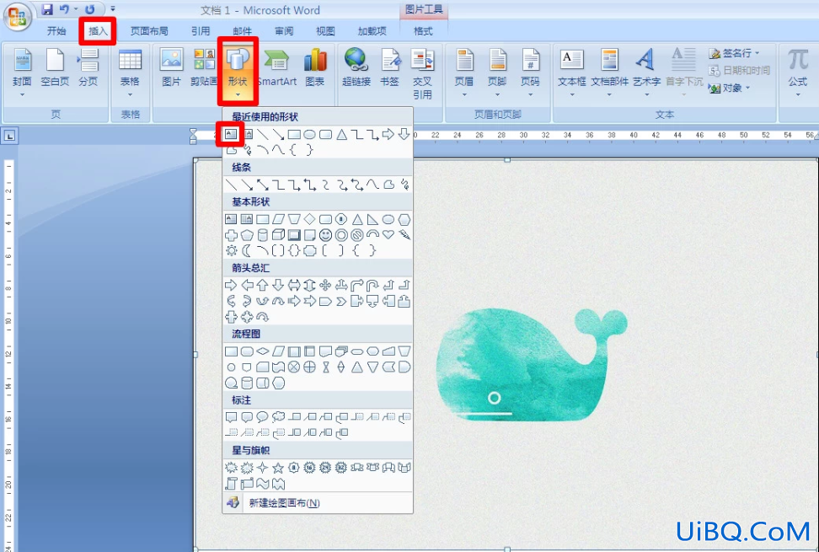Insert a 图表 chart
This screenshot has width=819, height=552.
click(x=315, y=68)
